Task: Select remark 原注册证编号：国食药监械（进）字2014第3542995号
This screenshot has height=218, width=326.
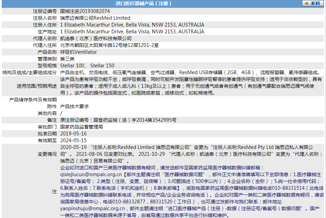Action: coord(118,120)
